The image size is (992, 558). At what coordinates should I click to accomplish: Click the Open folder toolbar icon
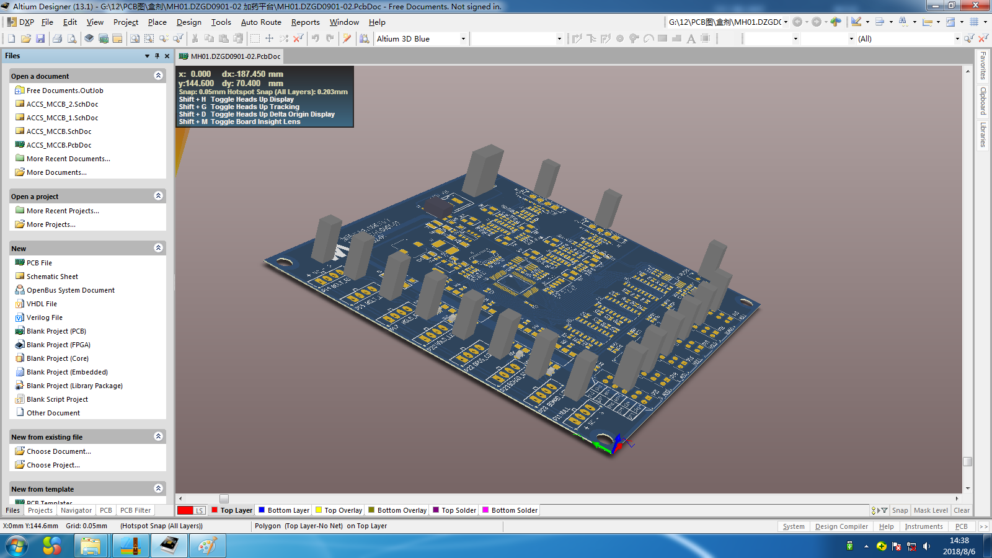tap(26, 38)
